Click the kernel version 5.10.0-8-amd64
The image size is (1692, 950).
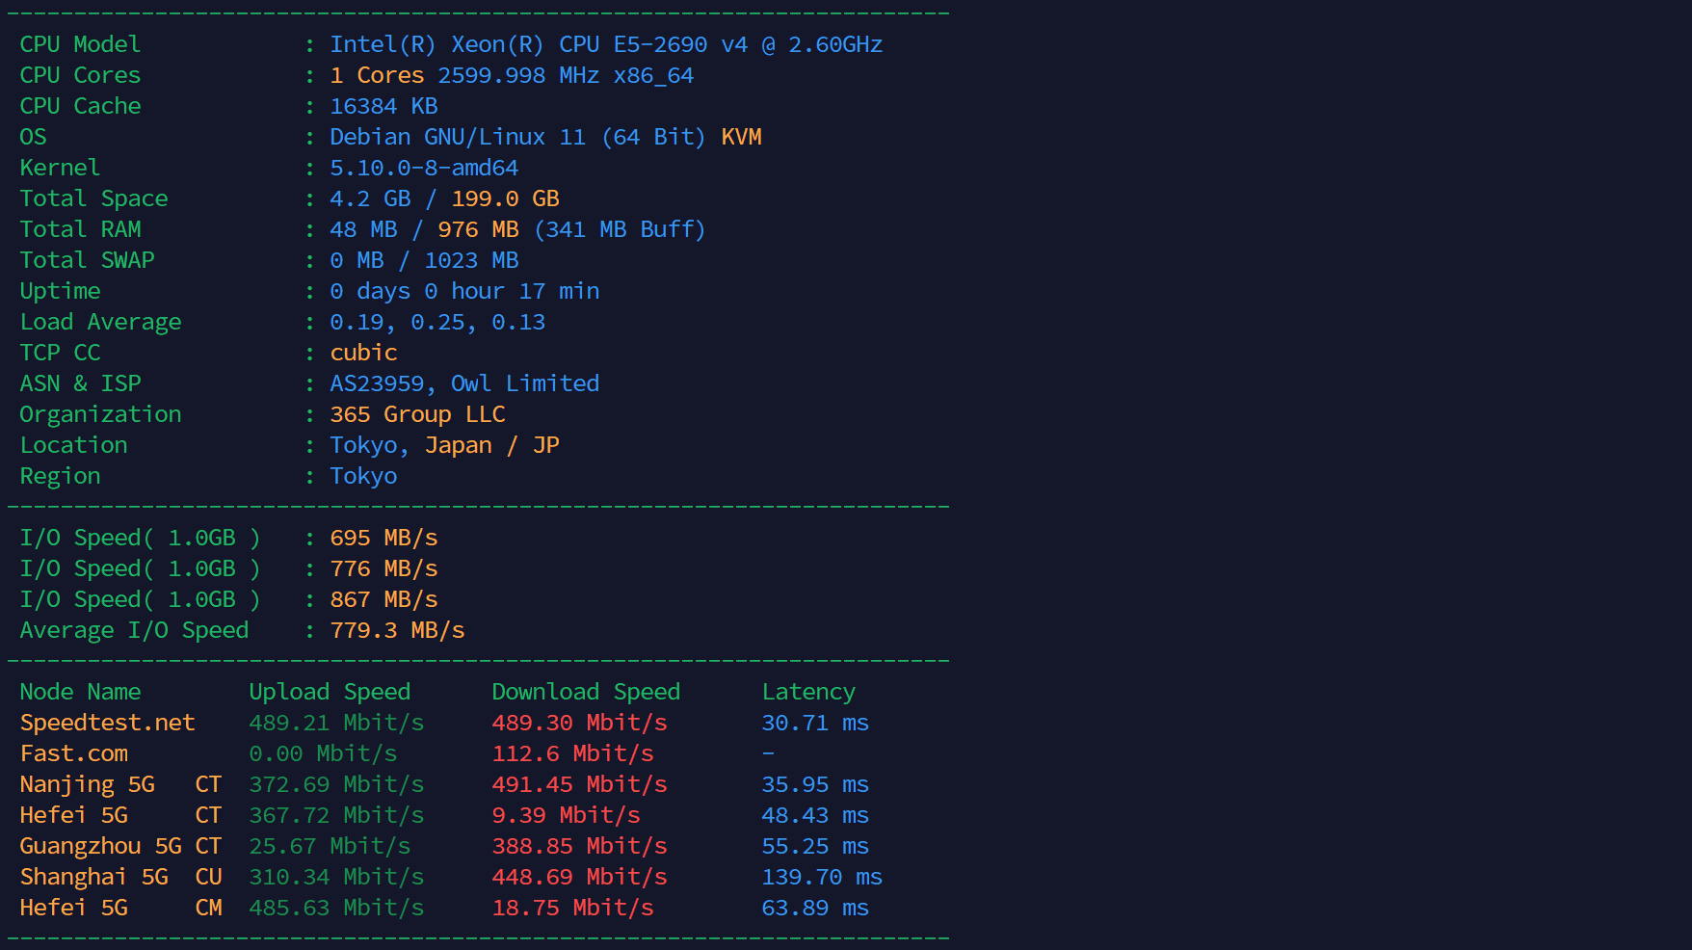[424, 168]
